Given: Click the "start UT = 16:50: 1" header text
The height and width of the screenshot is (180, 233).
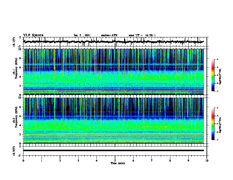Looking at the screenshot, I should [142, 35].
